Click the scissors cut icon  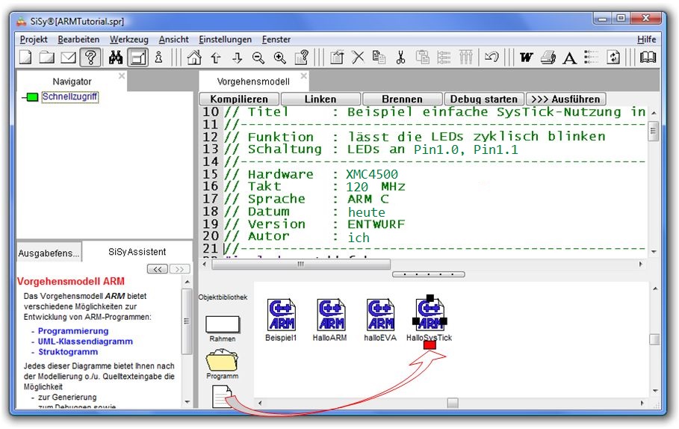pyautogui.click(x=401, y=58)
